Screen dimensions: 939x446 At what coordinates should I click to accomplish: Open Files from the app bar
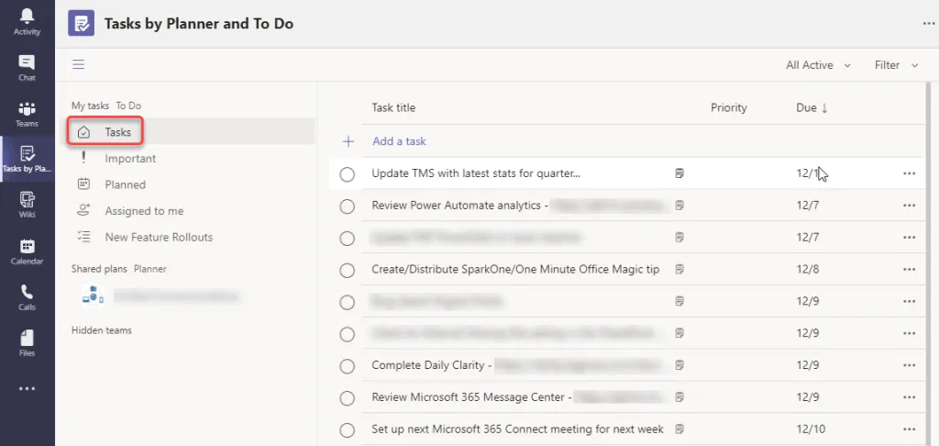click(x=27, y=342)
